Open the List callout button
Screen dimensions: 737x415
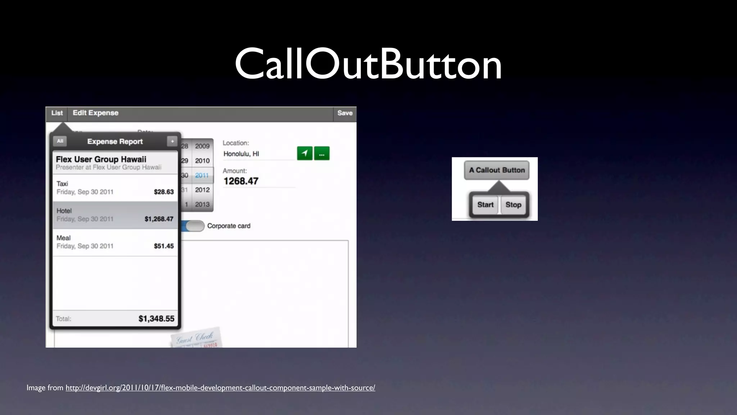click(x=57, y=113)
